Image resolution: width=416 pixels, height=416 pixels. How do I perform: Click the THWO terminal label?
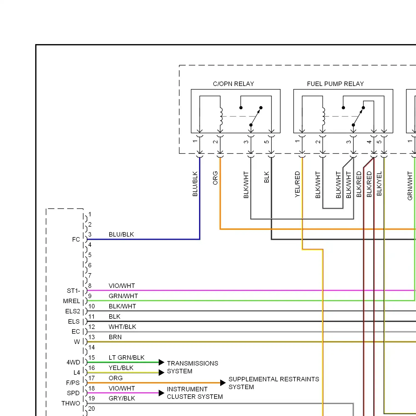tap(71, 403)
